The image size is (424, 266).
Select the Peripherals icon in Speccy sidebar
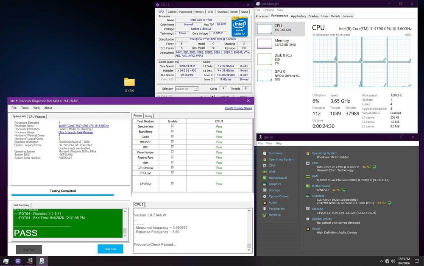[265, 209]
